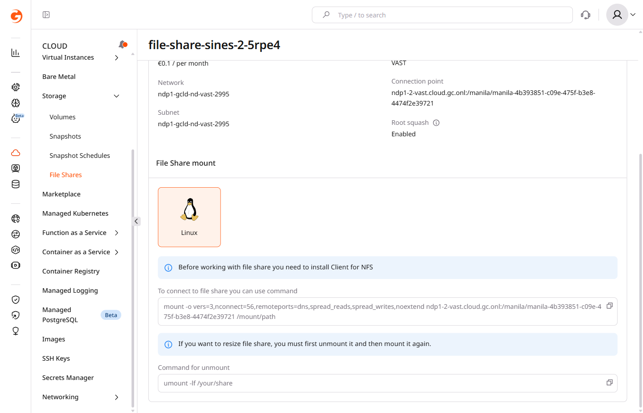Copy the mount command to clipboard
Image resolution: width=643 pixels, height=413 pixels.
point(610,306)
